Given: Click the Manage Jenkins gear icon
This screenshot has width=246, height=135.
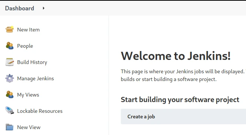Looking at the screenshot, I should [9, 78].
